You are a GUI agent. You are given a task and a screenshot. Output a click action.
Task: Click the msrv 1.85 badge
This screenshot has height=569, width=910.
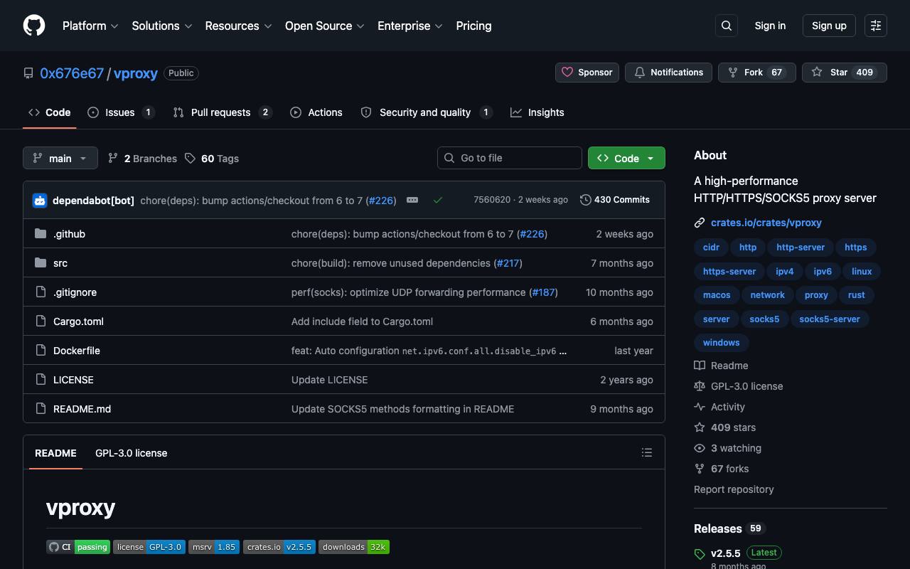click(x=214, y=547)
